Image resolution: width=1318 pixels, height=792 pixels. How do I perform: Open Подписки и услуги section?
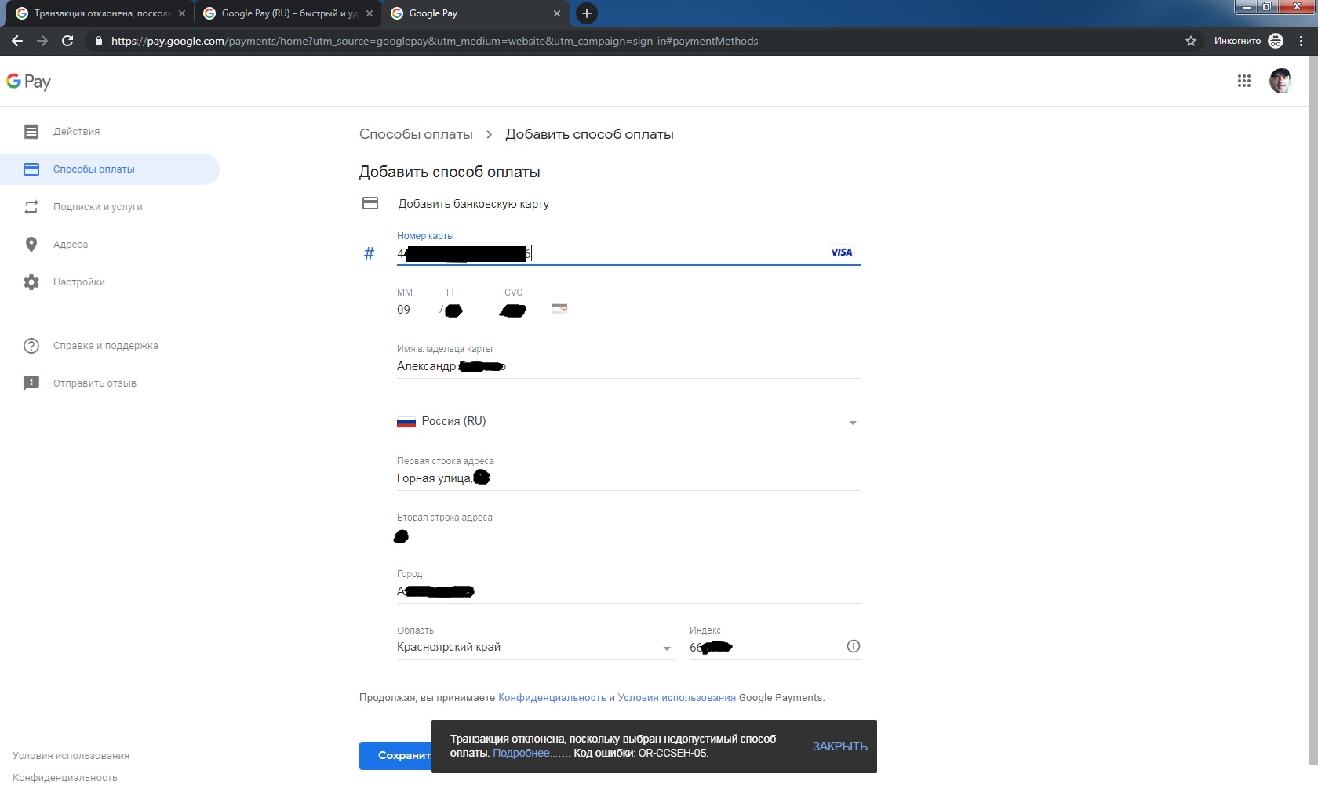[110, 207]
